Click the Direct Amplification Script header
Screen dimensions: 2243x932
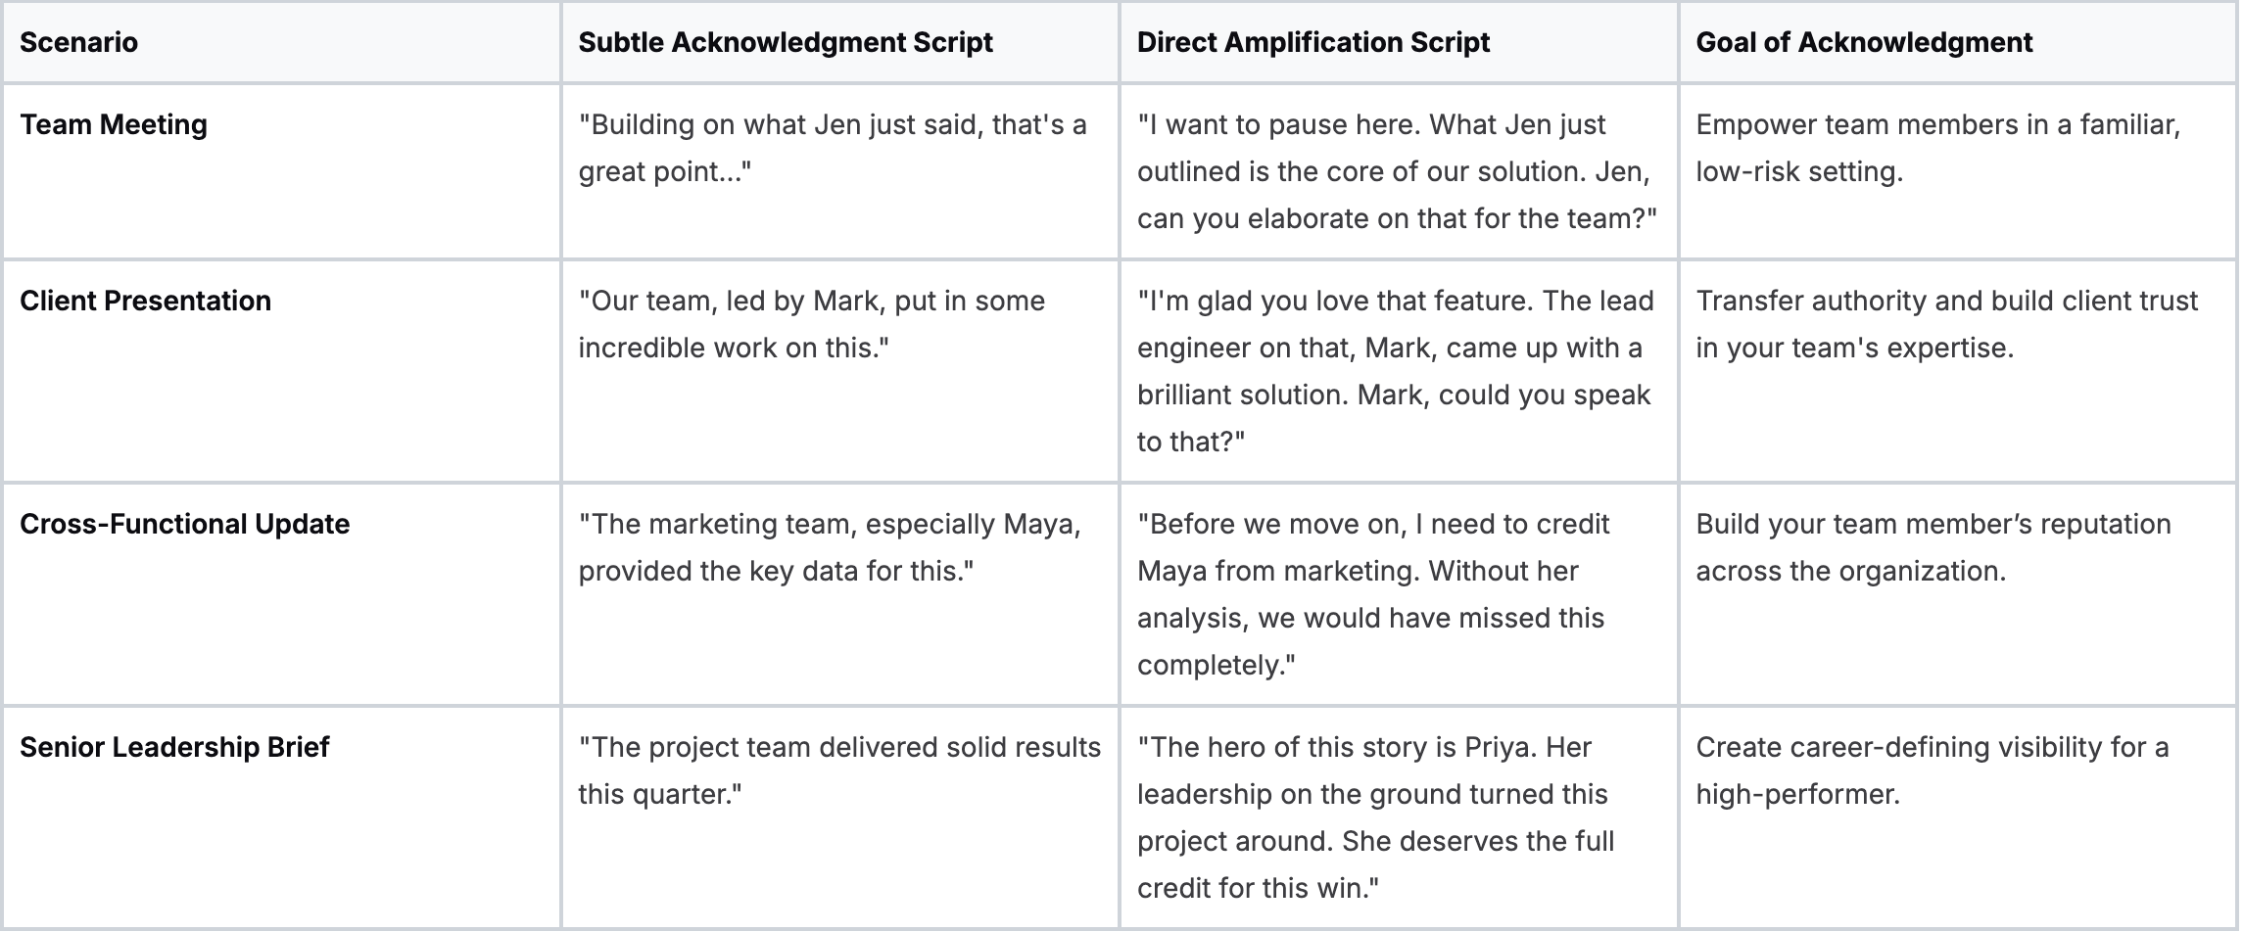click(1312, 42)
